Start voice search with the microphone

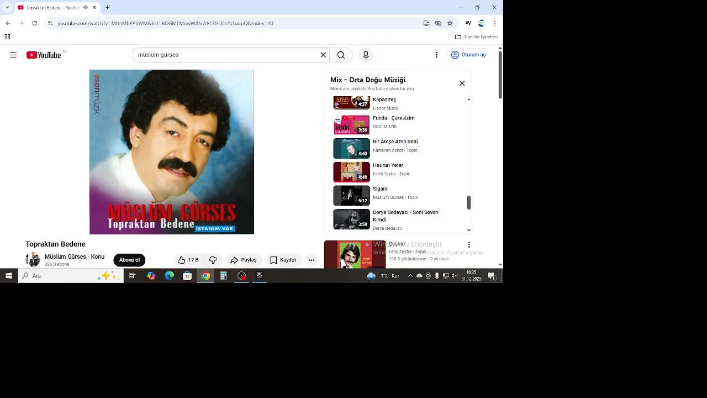[366, 55]
